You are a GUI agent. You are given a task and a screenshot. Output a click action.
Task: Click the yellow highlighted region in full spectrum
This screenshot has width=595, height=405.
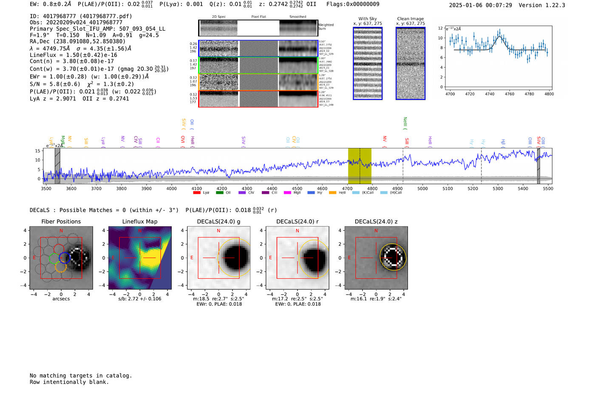point(360,166)
